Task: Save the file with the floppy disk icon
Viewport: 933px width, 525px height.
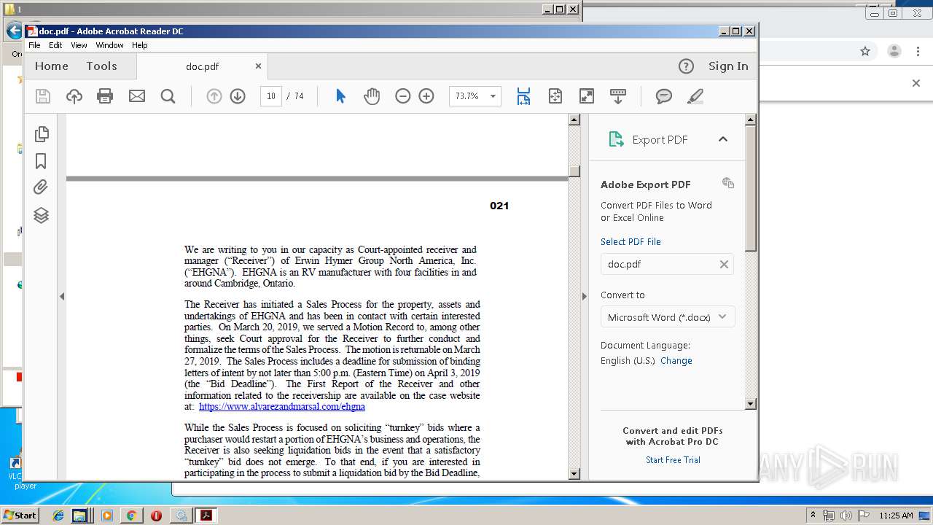Action: pos(43,96)
